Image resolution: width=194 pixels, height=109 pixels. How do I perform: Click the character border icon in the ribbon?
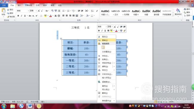click(59, 11)
